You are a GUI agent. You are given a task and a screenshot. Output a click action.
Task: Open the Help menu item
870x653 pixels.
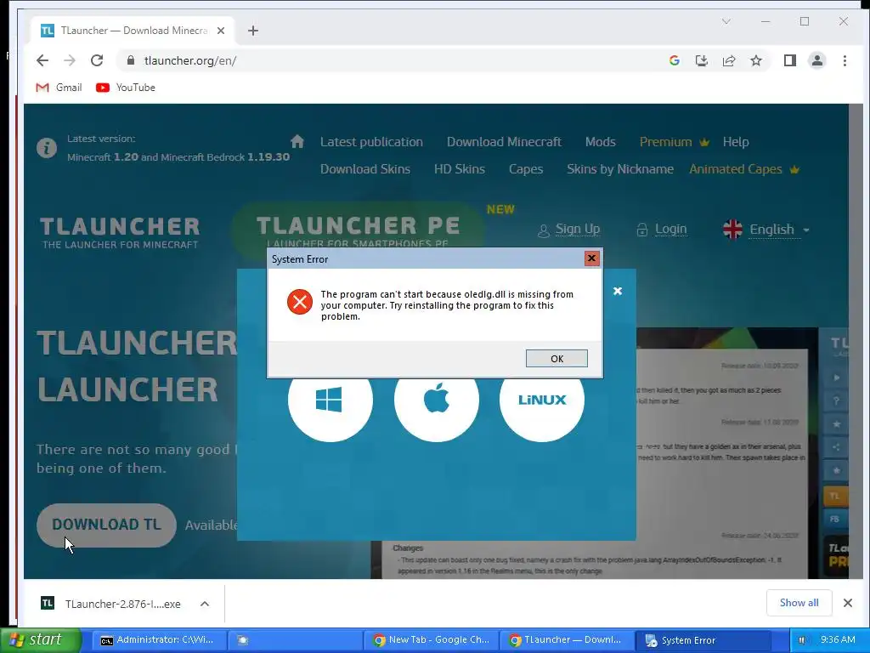click(x=736, y=142)
